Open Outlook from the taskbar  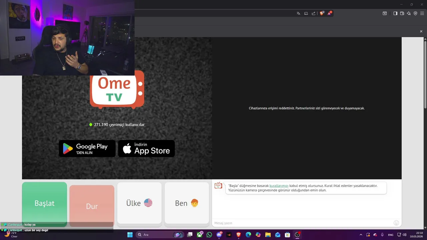click(x=278, y=235)
